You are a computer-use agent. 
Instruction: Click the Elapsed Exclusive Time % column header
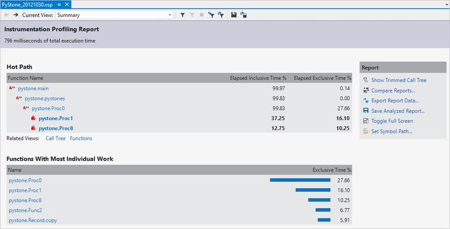click(322, 78)
